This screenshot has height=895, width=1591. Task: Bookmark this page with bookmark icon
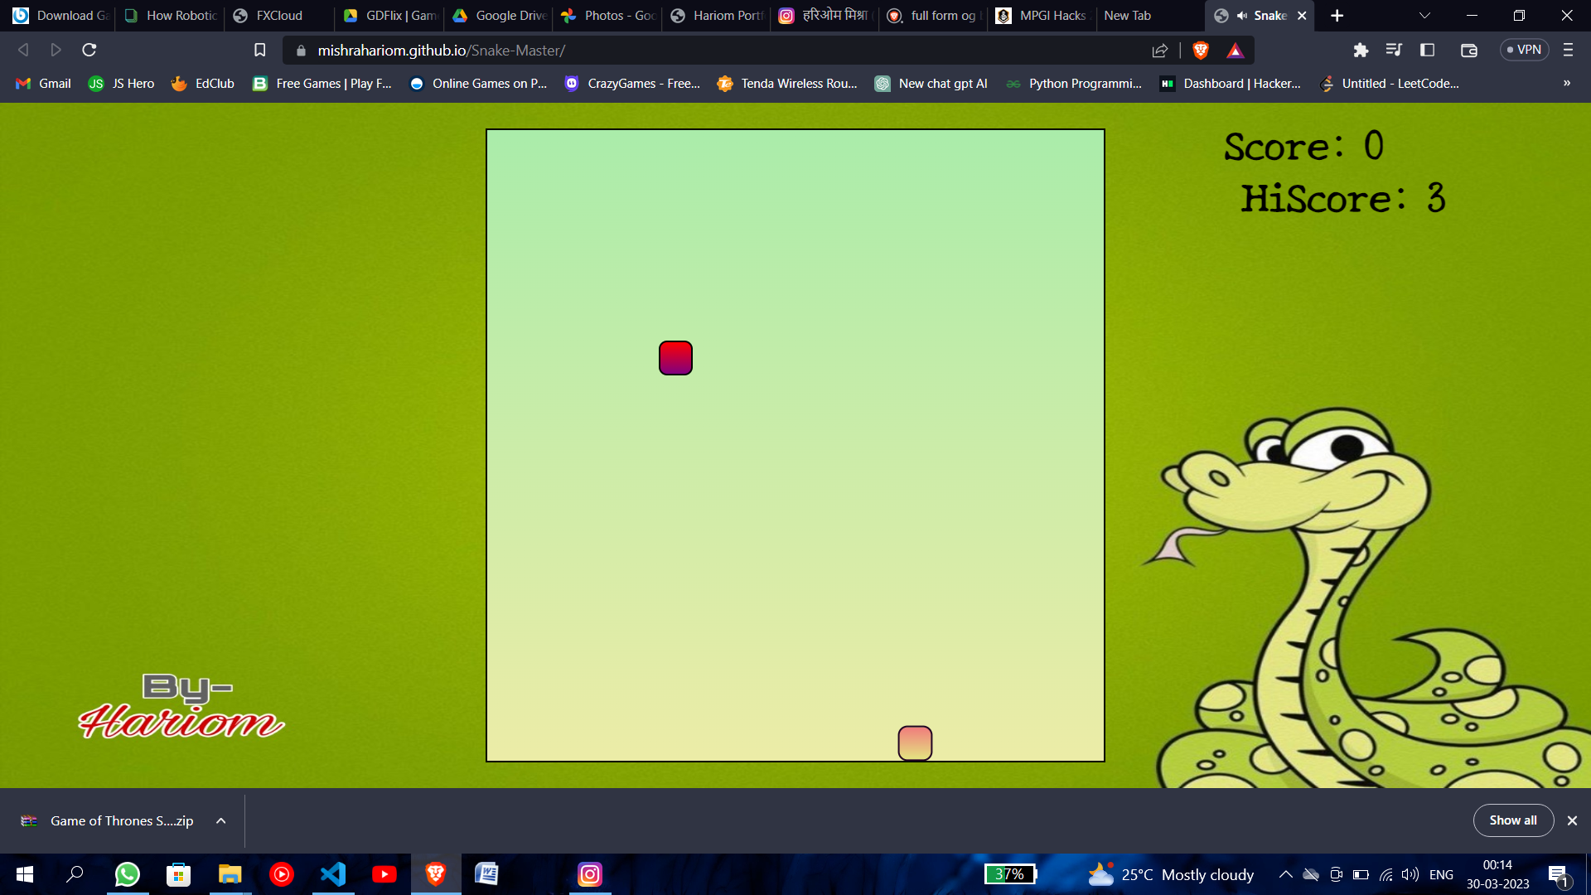click(259, 51)
